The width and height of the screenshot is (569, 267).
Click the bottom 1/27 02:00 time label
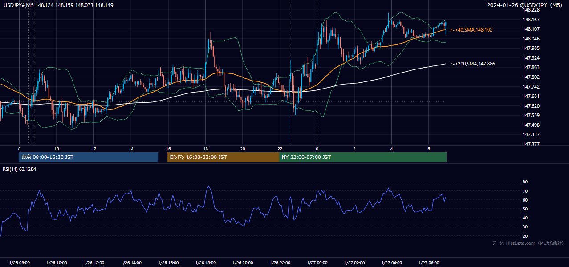354,263
